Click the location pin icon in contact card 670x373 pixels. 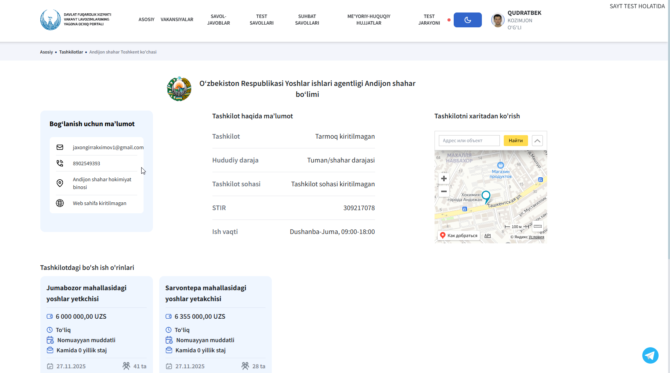[60, 183]
